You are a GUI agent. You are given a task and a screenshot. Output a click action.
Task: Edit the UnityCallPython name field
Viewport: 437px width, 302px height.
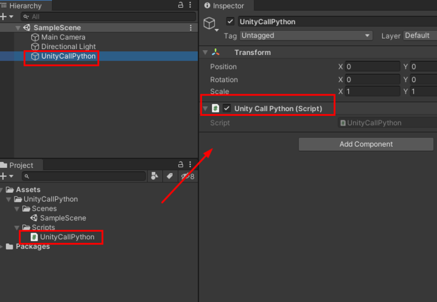coord(337,22)
